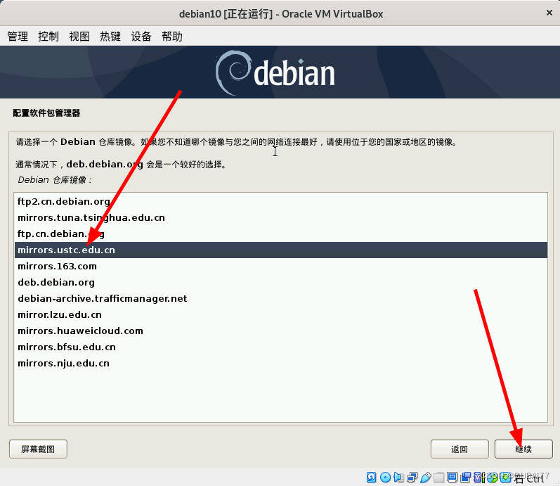The height and width of the screenshot is (486, 560).
Task: Open the display settings status icon
Action: 452,478
